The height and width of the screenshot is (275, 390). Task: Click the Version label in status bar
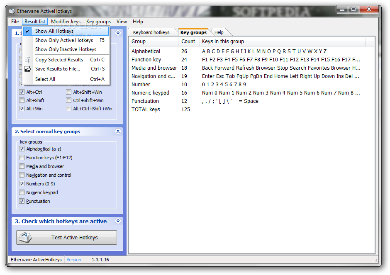tap(73, 260)
